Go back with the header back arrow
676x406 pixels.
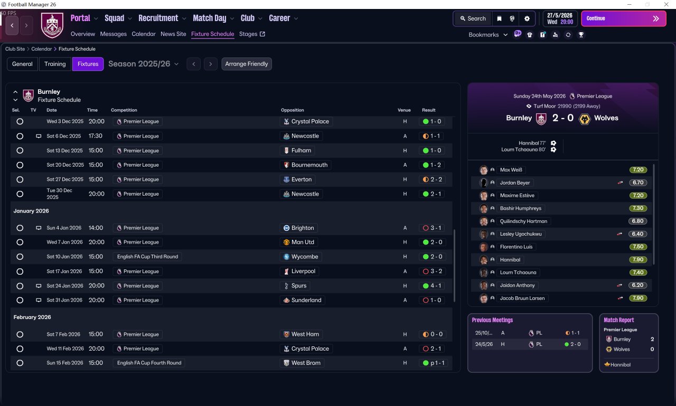(x=12, y=25)
